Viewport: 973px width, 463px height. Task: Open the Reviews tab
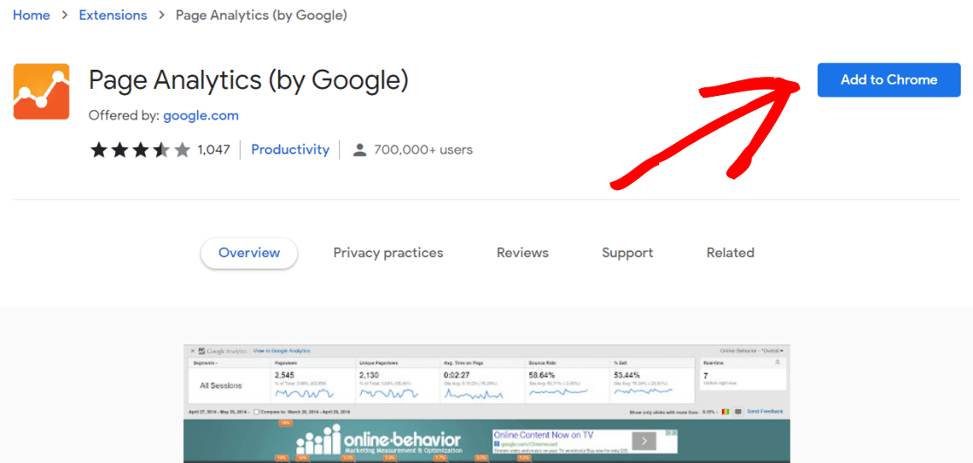pyautogui.click(x=522, y=253)
